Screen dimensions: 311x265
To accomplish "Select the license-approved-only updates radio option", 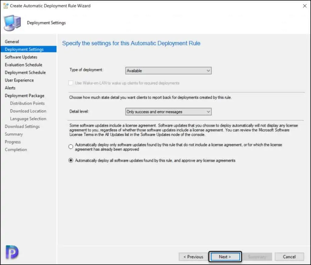I will [71, 147].
